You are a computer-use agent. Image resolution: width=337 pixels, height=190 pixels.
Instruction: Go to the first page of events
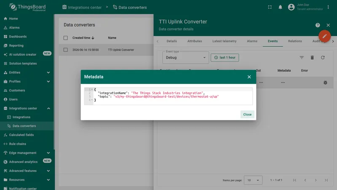point(294,180)
